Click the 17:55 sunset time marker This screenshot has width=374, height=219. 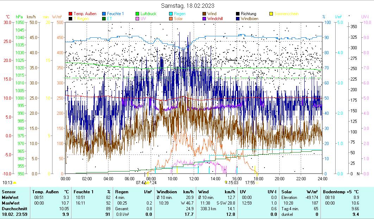250,183
